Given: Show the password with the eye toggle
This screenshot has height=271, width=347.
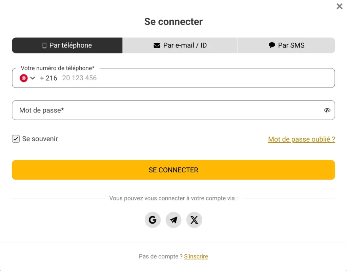Looking at the screenshot, I should click(327, 110).
